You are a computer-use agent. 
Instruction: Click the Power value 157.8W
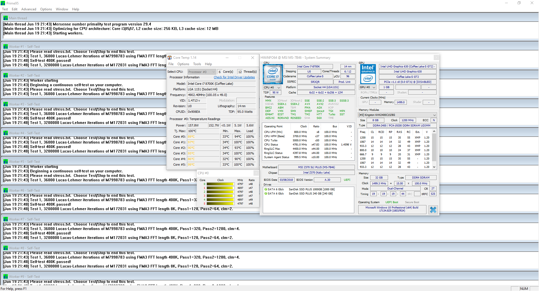(x=197, y=125)
